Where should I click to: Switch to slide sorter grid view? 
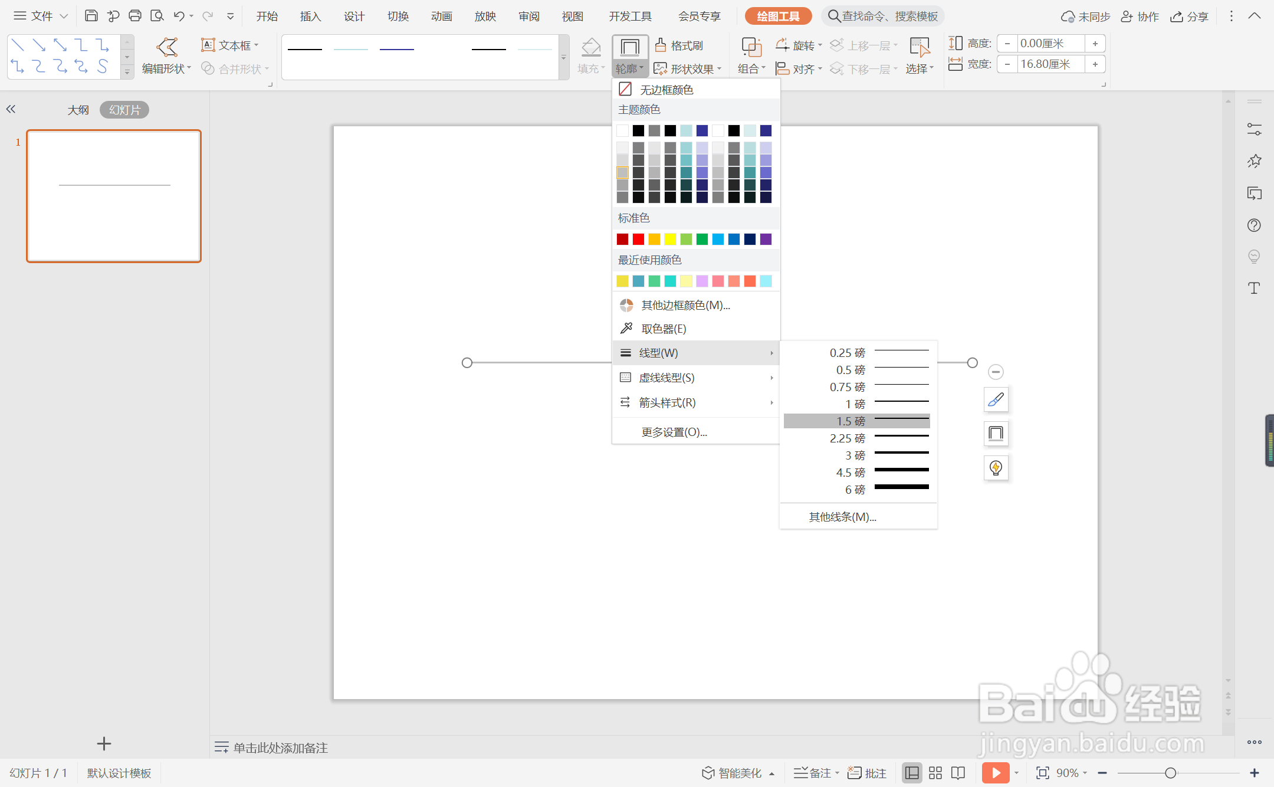(935, 773)
